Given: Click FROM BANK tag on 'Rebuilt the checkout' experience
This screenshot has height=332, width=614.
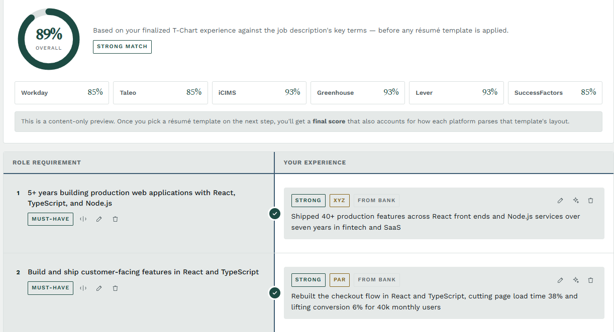Looking at the screenshot, I should (376, 280).
